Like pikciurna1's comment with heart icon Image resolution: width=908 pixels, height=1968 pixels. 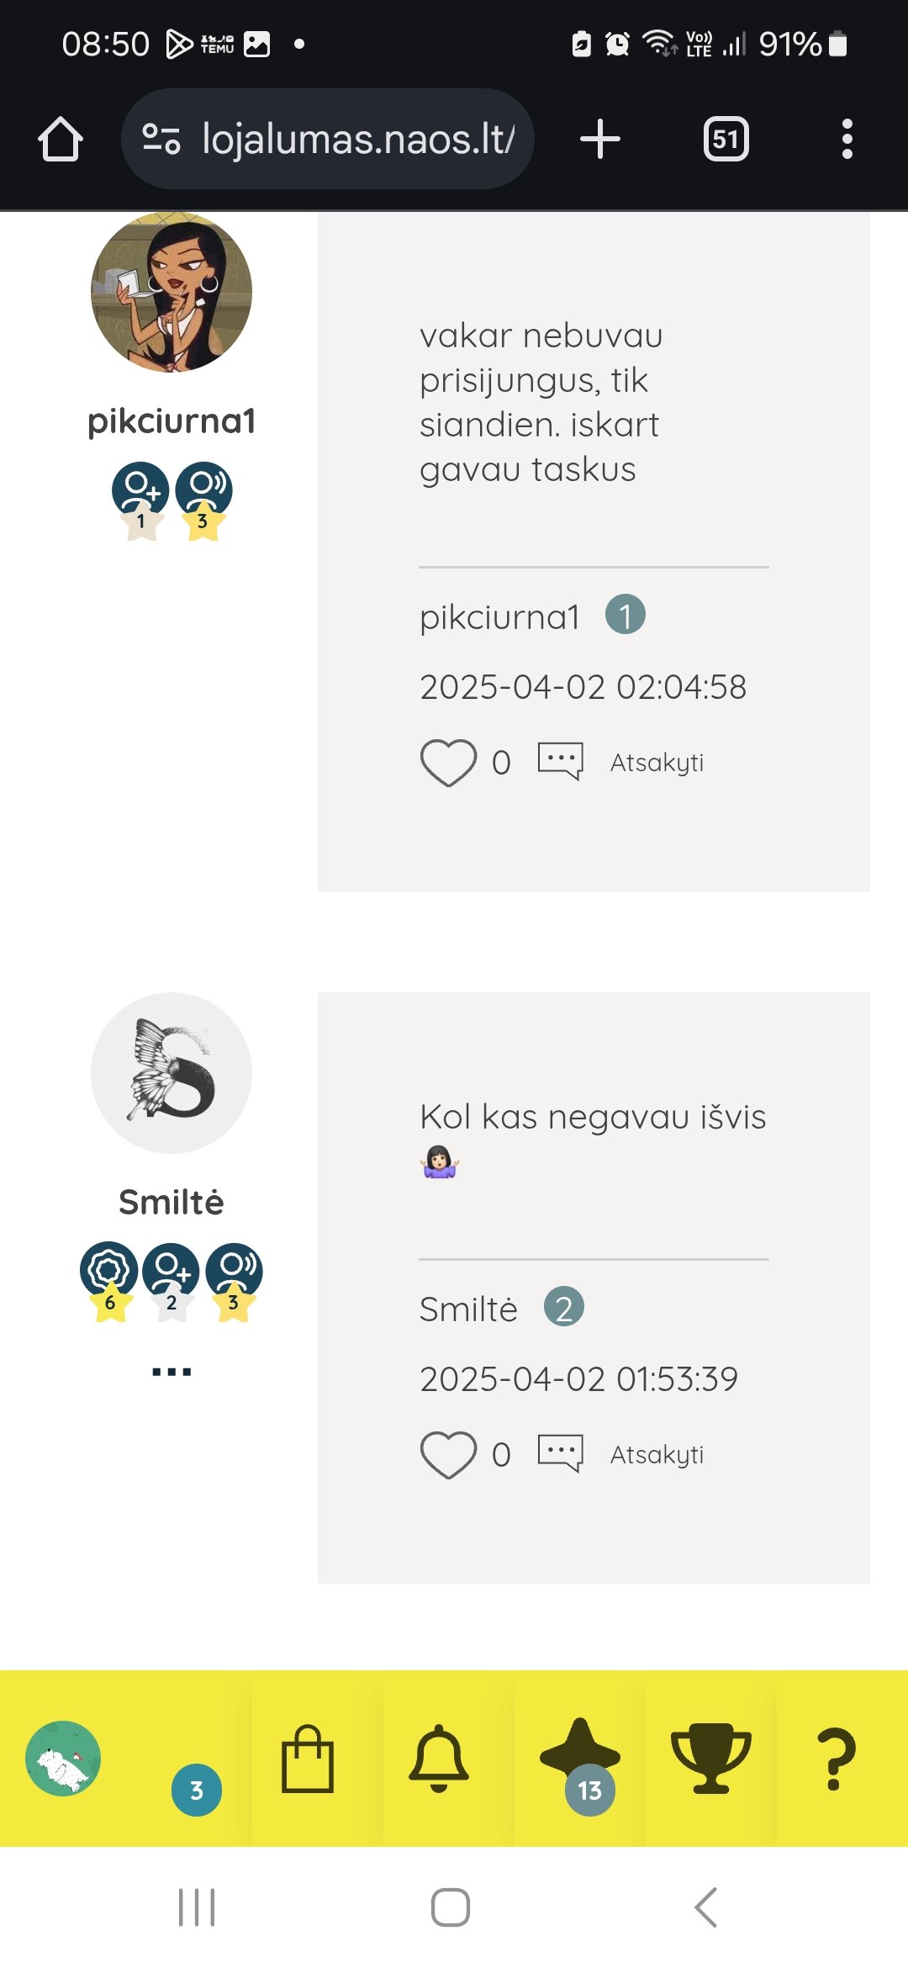(x=448, y=763)
